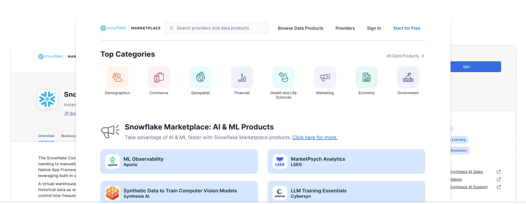Click Start for Free link
This screenshot has height=204, width=526.
(407, 28)
